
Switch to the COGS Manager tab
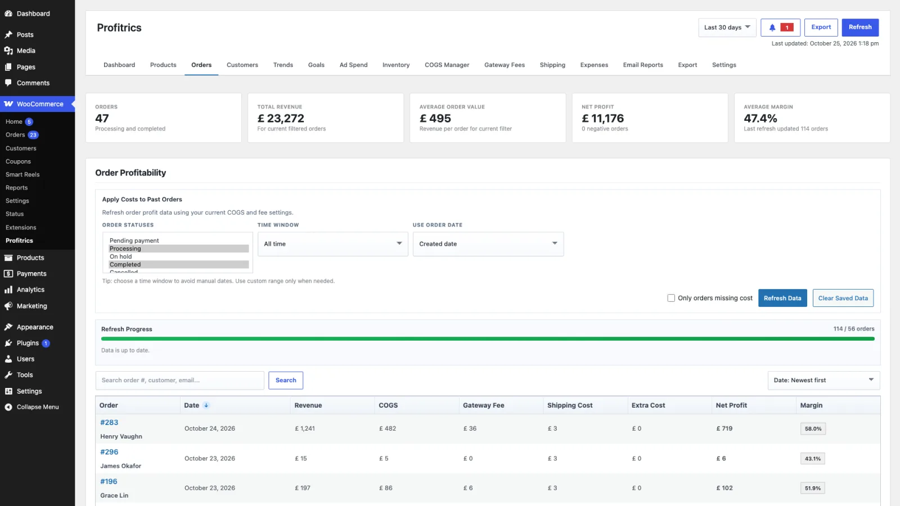pyautogui.click(x=447, y=65)
